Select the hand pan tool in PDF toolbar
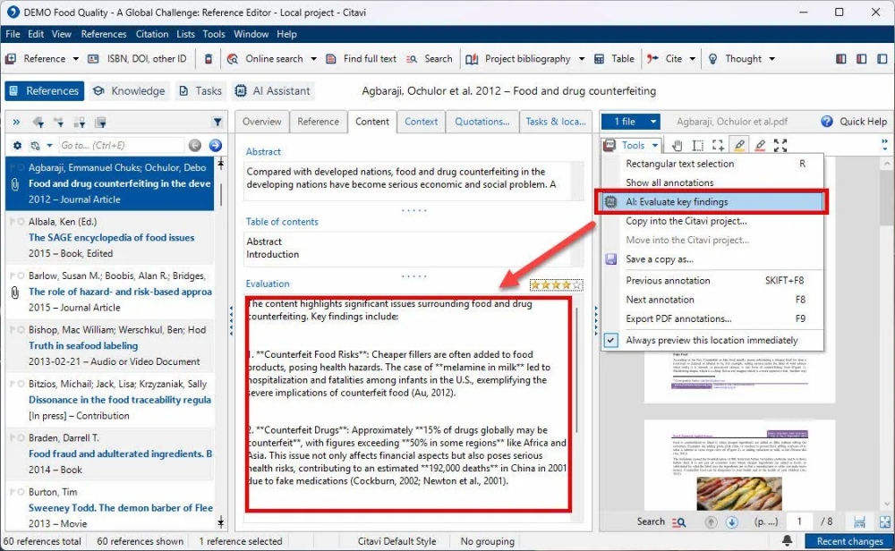The width and height of the screenshot is (895, 551). pos(678,145)
